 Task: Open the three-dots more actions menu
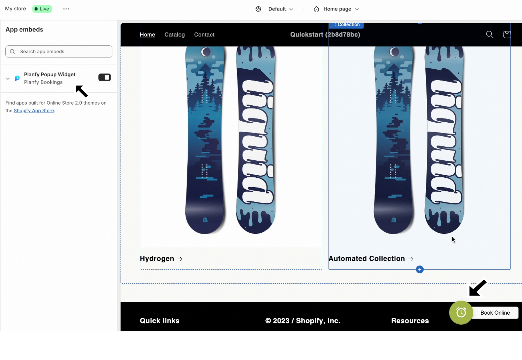pyautogui.click(x=66, y=9)
